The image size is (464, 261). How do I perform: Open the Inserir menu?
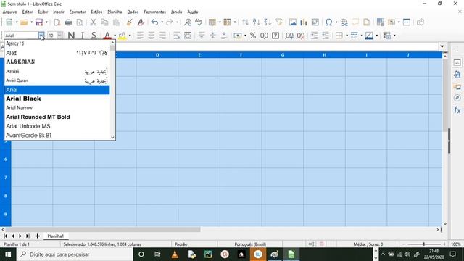(x=59, y=12)
